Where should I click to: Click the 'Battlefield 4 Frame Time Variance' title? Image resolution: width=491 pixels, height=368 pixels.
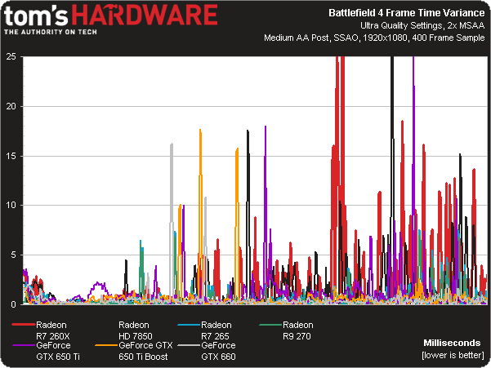407,13
